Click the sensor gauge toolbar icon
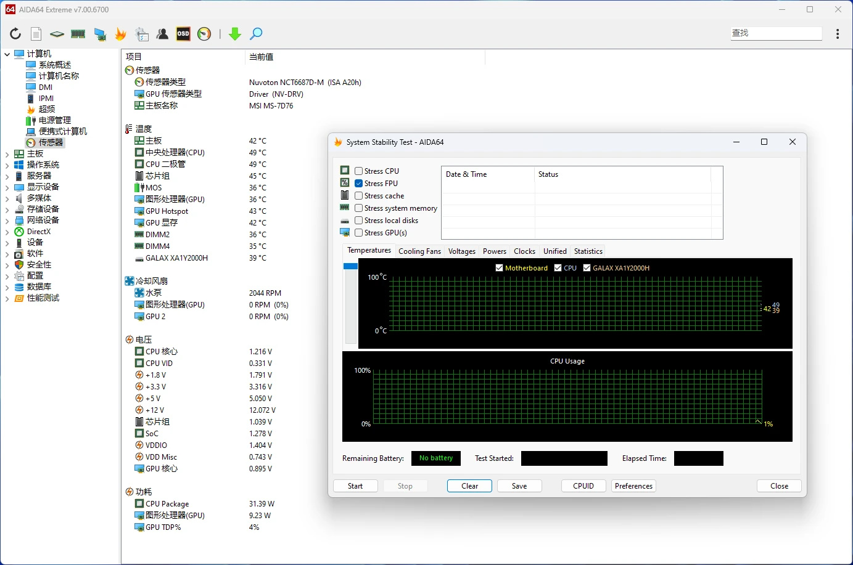Screen dimensions: 853x565 point(204,34)
